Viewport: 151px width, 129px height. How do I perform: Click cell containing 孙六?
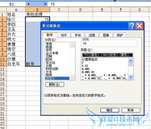16,34
